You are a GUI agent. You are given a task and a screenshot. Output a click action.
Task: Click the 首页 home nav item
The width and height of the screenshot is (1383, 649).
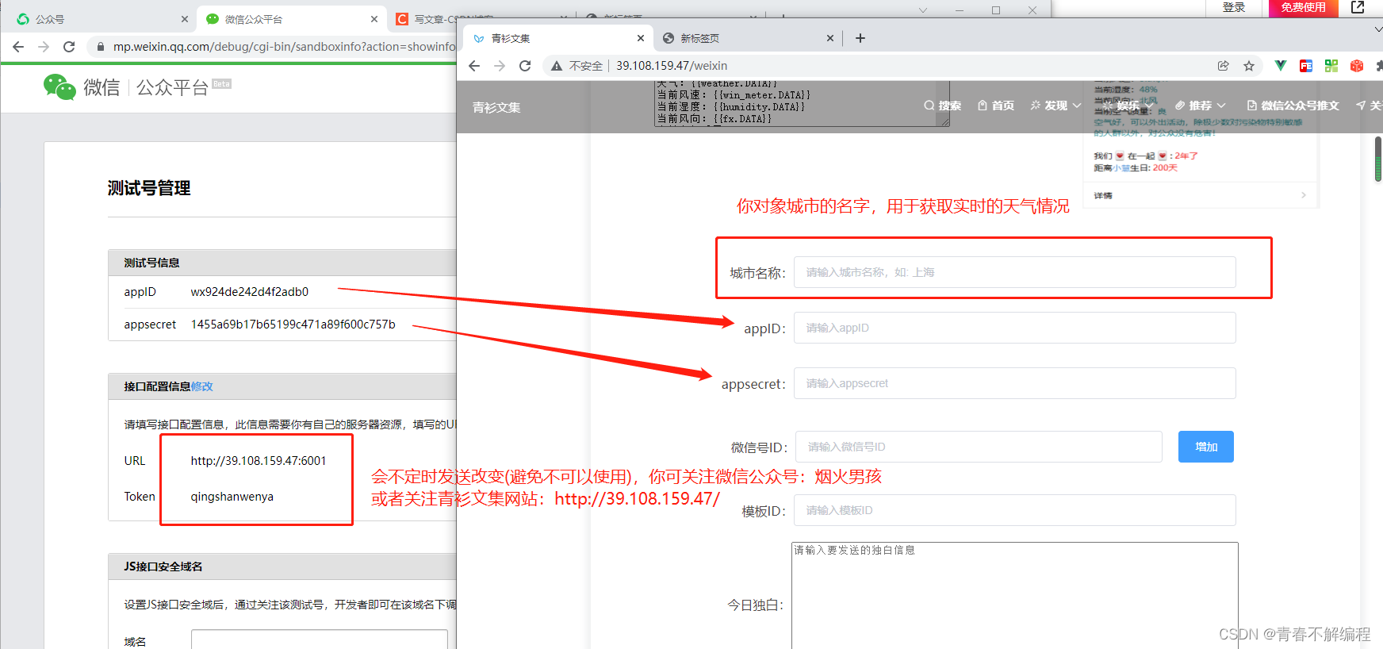[996, 106]
